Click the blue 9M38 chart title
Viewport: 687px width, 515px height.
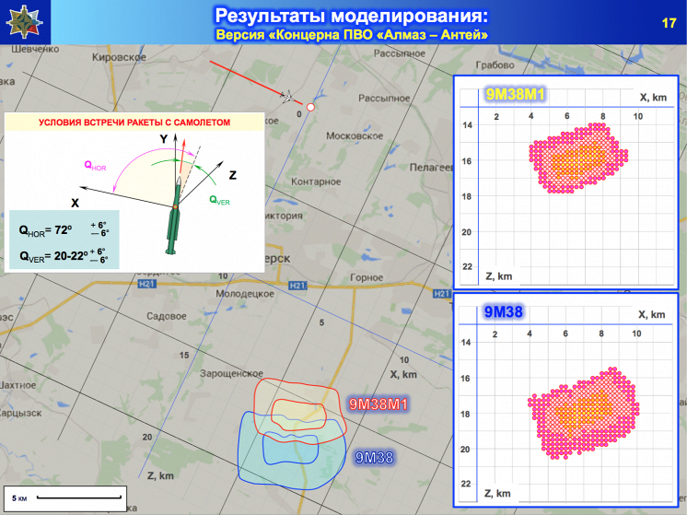pos(503,311)
